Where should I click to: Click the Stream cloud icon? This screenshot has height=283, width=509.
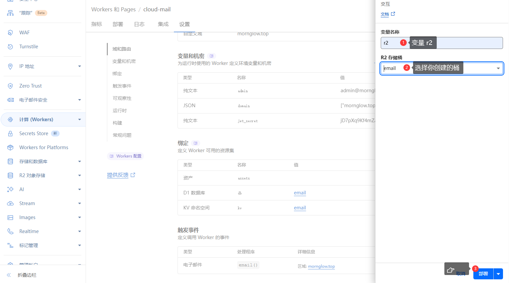point(10,203)
